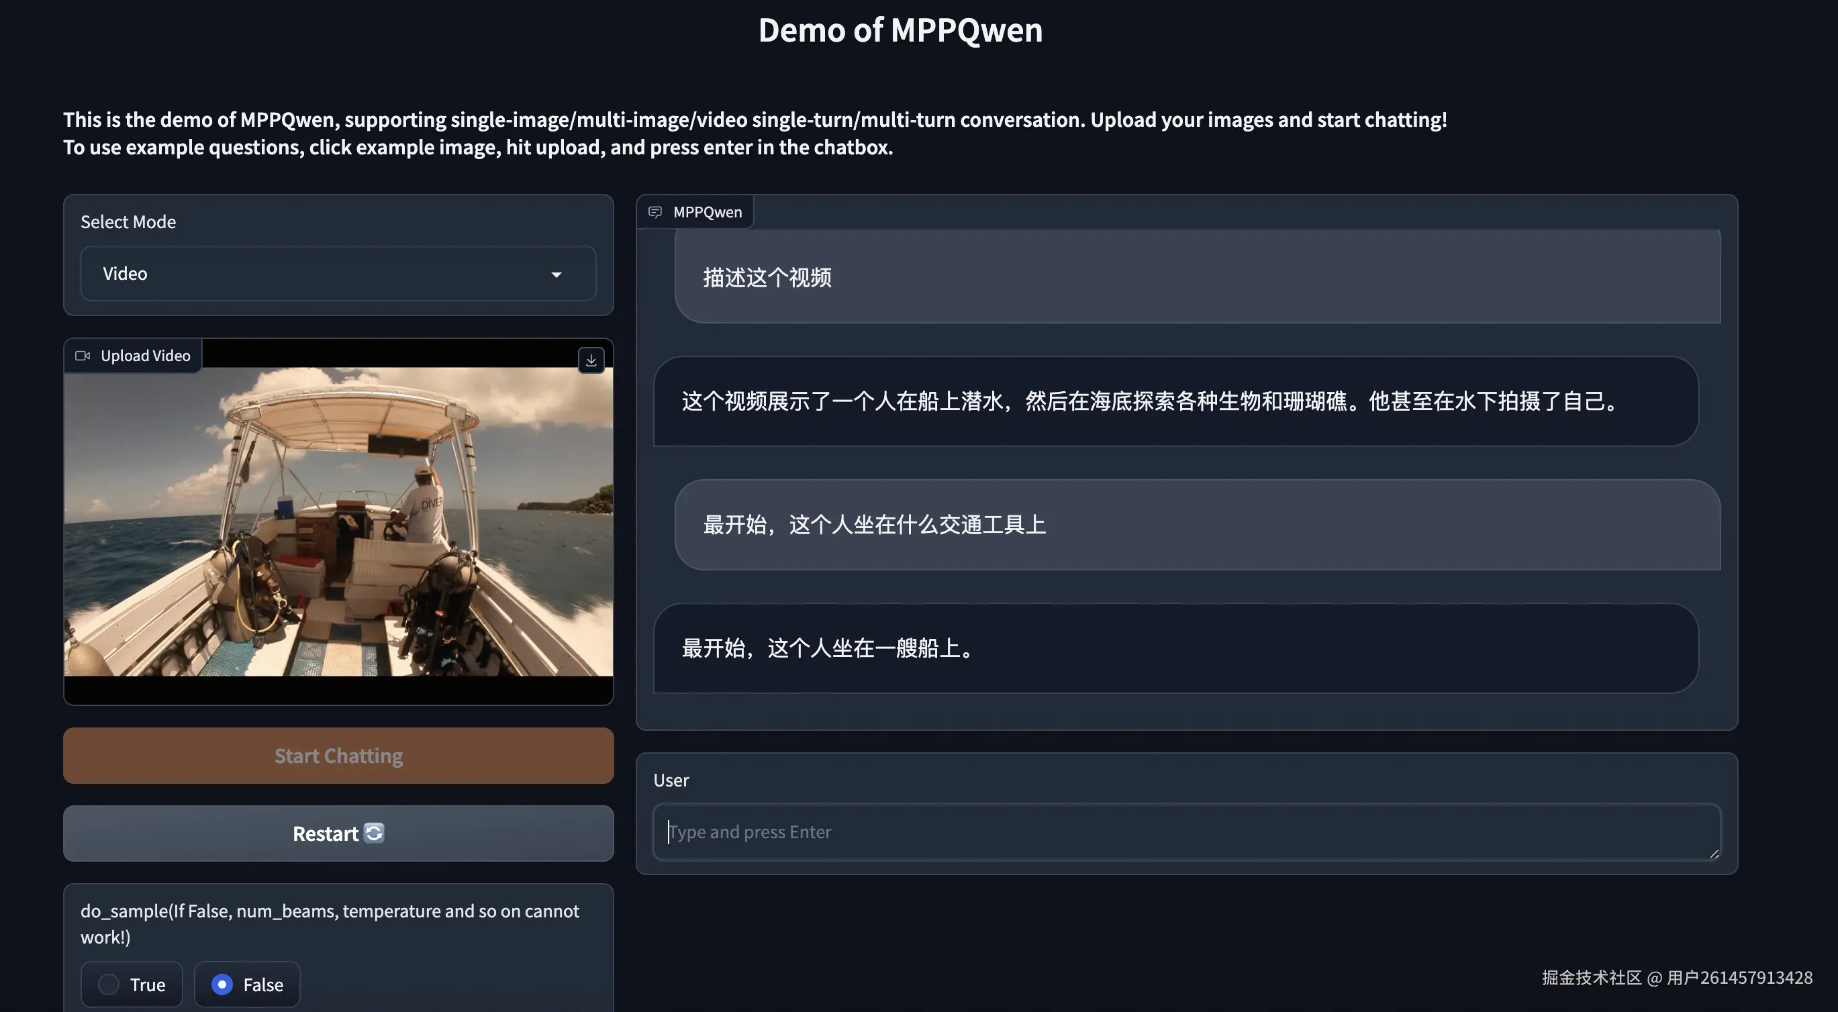Click the video download icon
Screen dimensions: 1838x1012
tap(591, 361)
